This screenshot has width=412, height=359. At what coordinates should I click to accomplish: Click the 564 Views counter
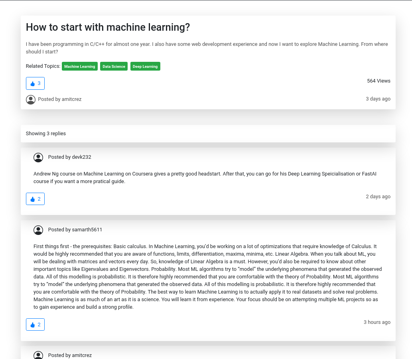pyautogui.click(x=378, y=81)
